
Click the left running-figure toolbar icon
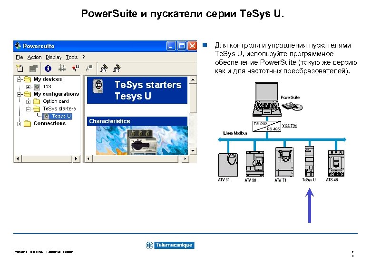[104, 69]
